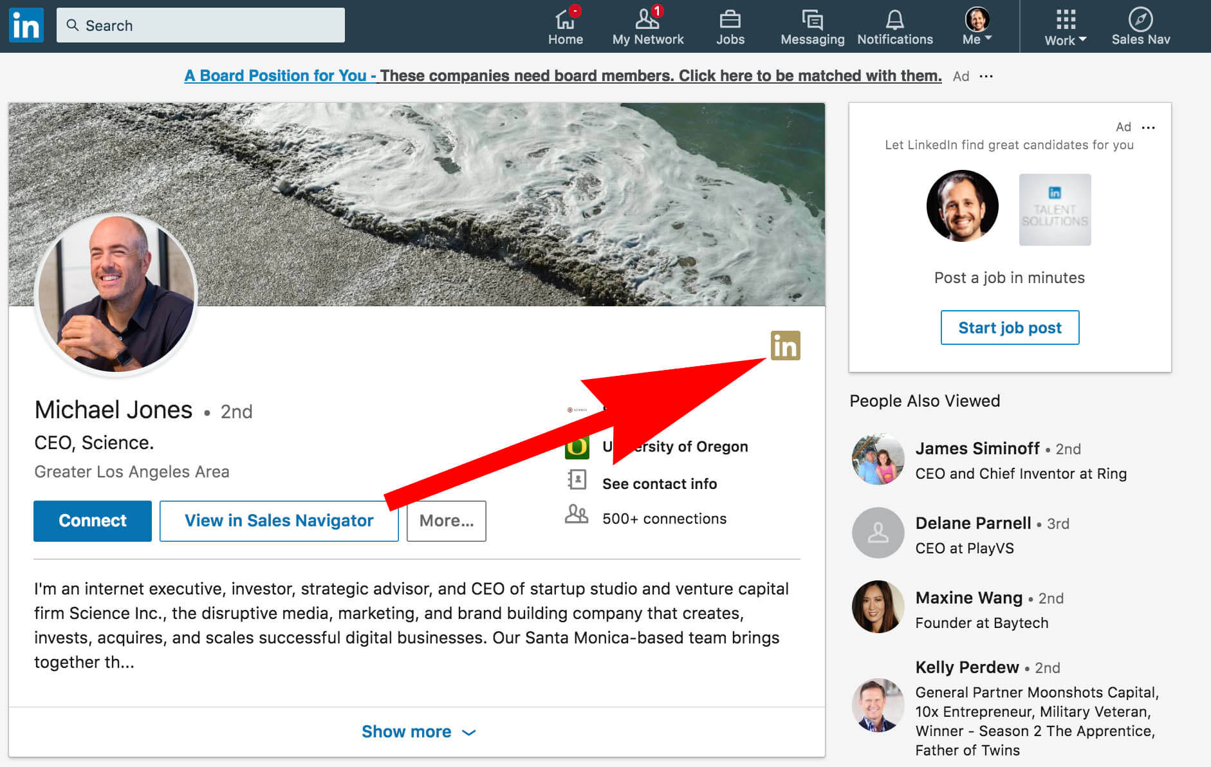This screenshot has height=767, width=1211.
Task: Open the More... actions menu
Action: 447,521
